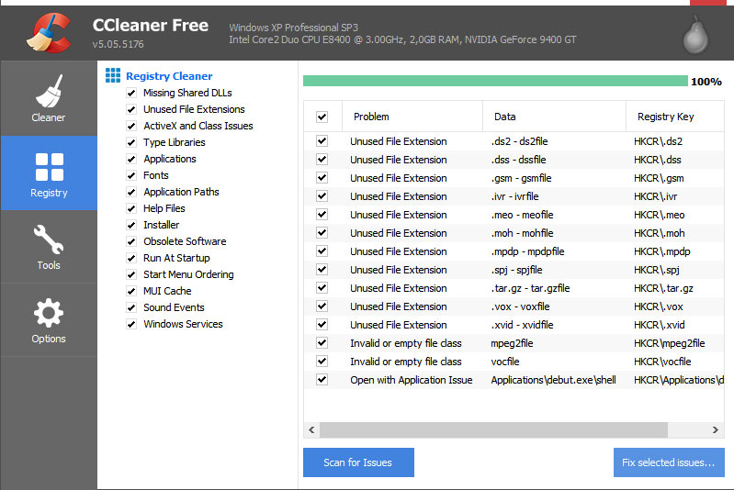Screen dimensions: 734x490
Task: Uncheck the Applications option
Action: pyautogui.click(x=131, y=159)
